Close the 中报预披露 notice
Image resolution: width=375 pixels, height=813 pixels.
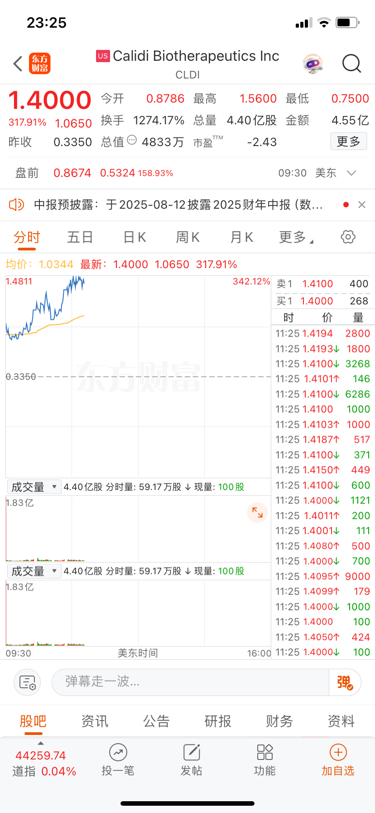pyautogui.click(x=362, y=205)
